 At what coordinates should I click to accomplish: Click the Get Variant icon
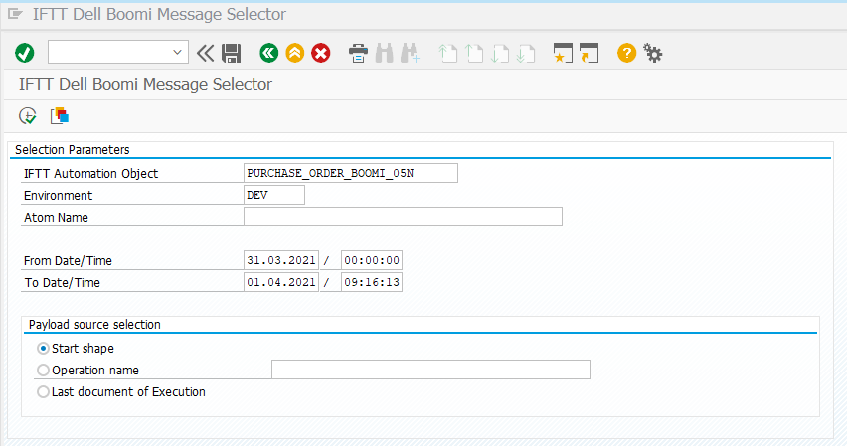tap(60, 116)
